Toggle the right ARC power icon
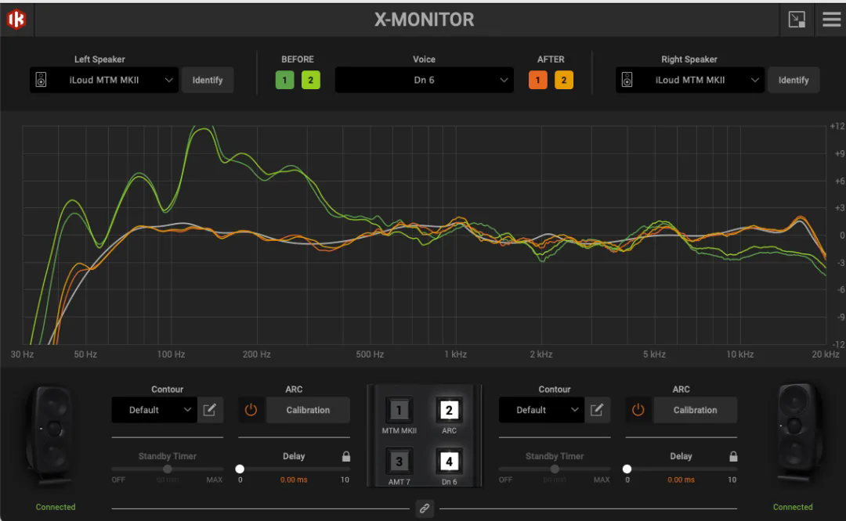This screenshot has height=521, width=846. (638, 410)
